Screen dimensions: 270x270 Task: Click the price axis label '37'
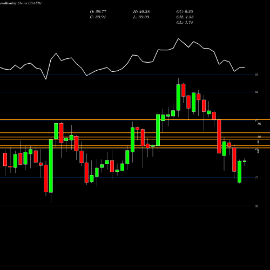[256, 178]
